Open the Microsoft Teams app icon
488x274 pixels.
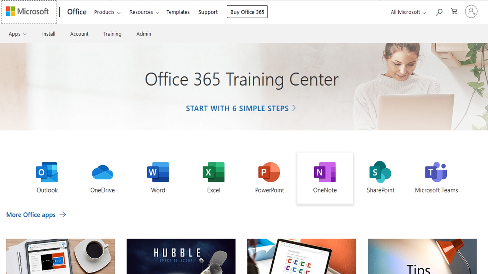(x=436, y=172)
